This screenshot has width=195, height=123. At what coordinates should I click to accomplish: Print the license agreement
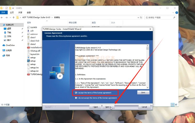tap(143, 92)
